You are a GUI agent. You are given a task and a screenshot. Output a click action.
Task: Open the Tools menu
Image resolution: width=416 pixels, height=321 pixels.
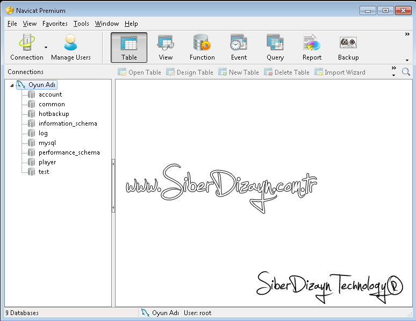click(x=81, y=24)
